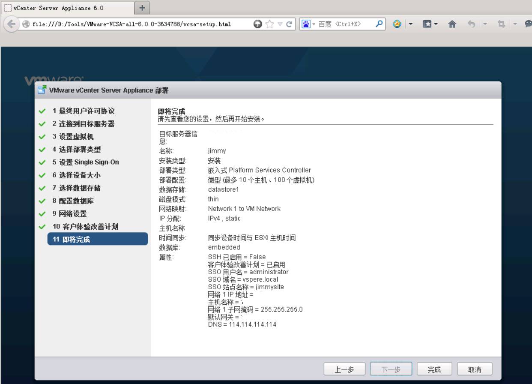
Task: Click 嵌入式 Platform Services Controller text
Action: pyautogui.click(x=259, y=170)
